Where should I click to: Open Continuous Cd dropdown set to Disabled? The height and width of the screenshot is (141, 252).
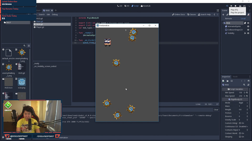pos(243,127)
